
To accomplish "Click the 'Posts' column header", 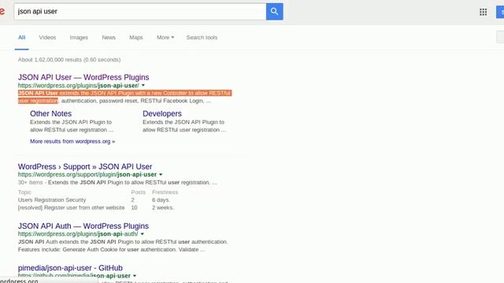I will [139, 192].
